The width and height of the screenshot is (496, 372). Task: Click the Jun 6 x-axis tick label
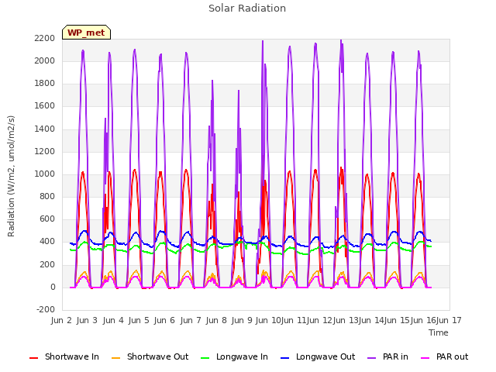click(164, 320)
